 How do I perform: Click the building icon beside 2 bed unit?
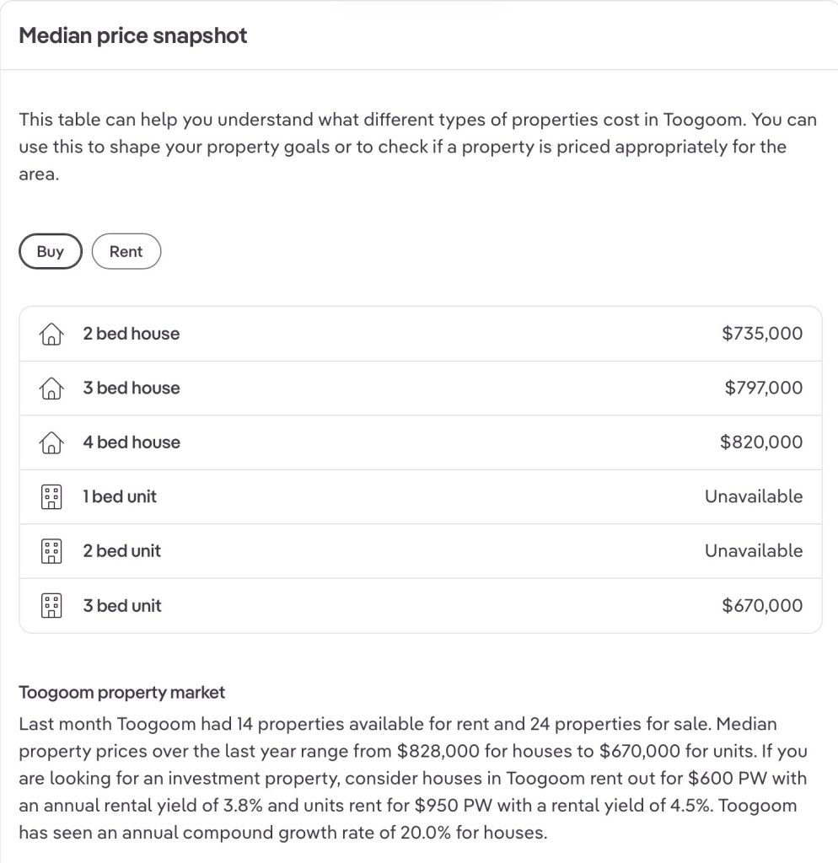pyautogui.click(x=51, y=551)
